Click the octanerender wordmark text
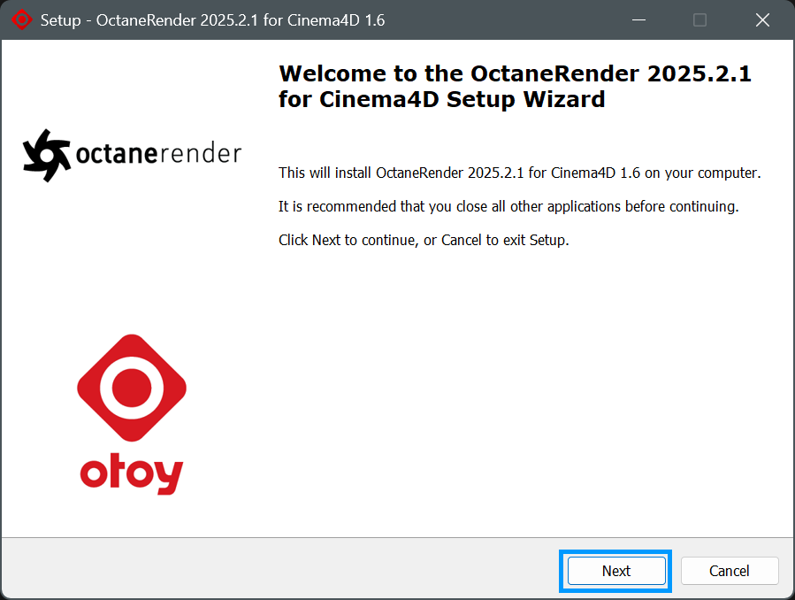 click(158, 154)
